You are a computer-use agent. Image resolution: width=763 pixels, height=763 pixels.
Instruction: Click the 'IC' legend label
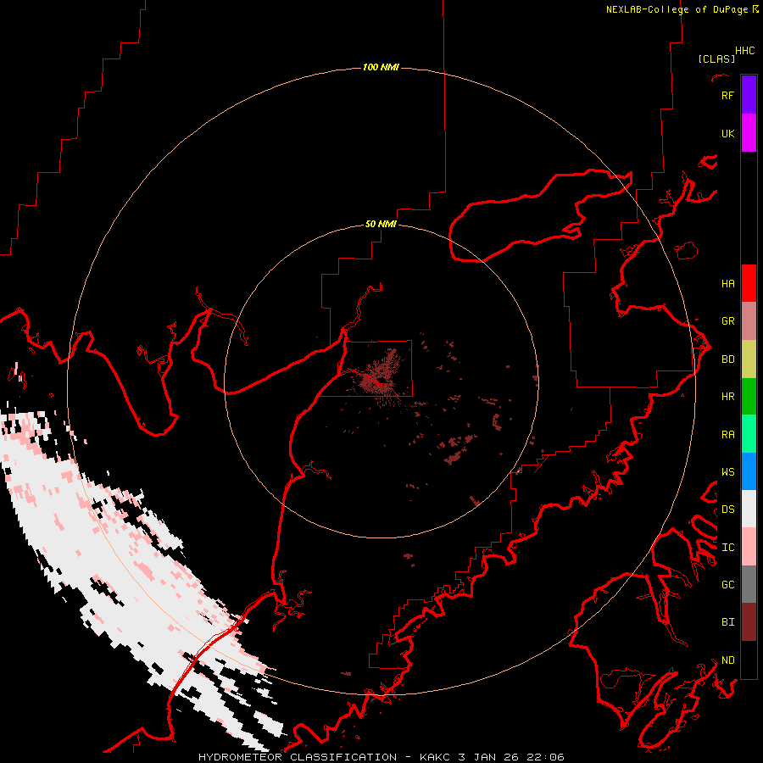click(727, 547)
